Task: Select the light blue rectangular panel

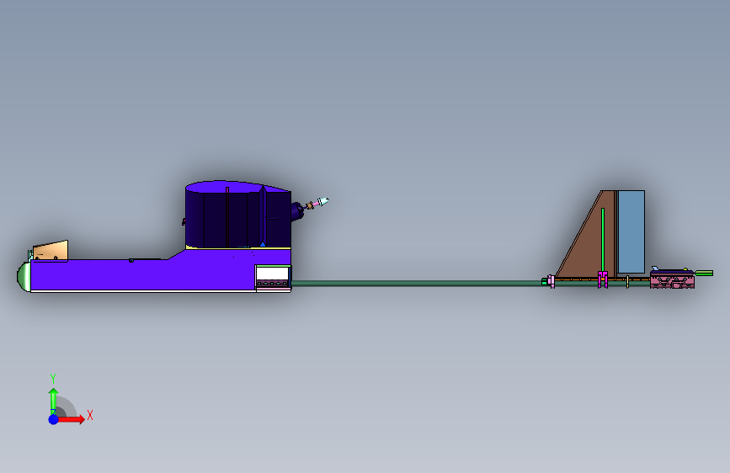Action: pos(631,231)
